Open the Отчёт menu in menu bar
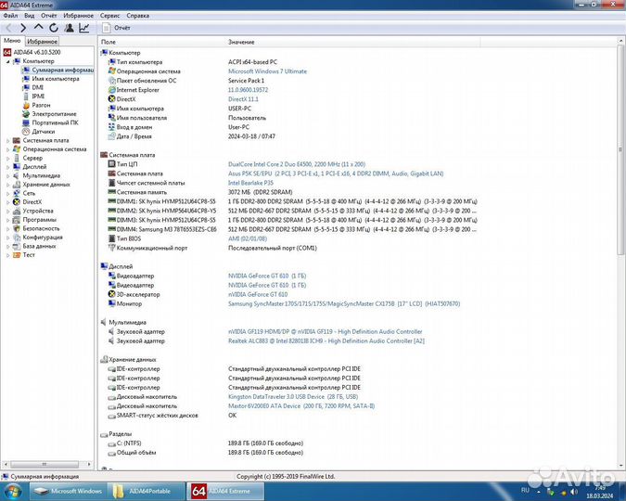Screen dimensions: 626x501 (x=49, y=16)
